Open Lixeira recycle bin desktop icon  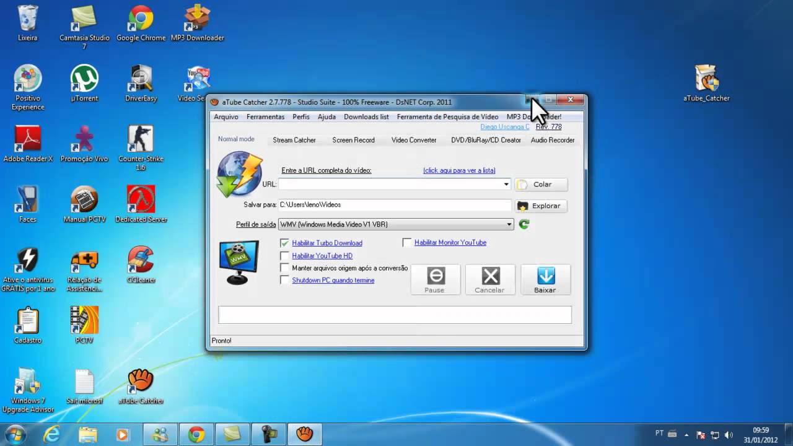[27, 24]
